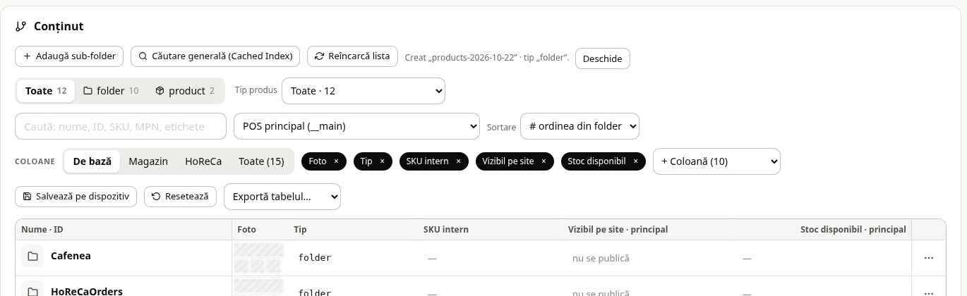Click the Deschide button
967x296 pixels.
(602, 58)
